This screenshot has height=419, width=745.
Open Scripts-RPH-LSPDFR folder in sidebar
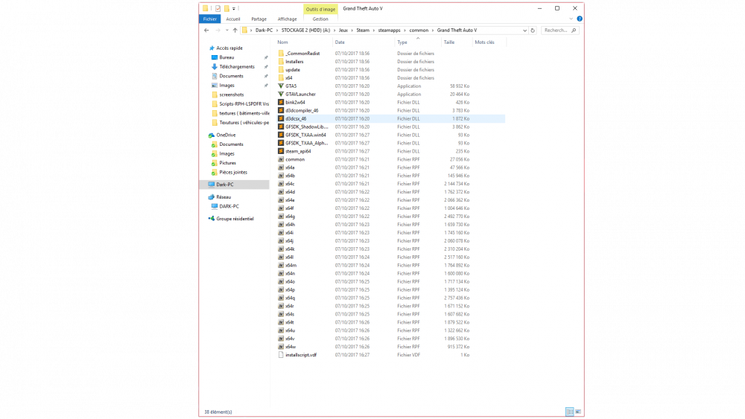(x=244, y=104)
